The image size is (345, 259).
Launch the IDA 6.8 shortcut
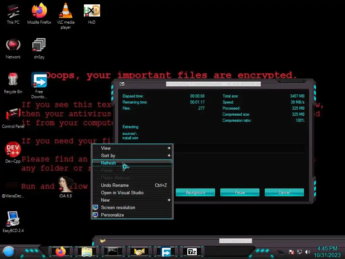pos(66,187)
